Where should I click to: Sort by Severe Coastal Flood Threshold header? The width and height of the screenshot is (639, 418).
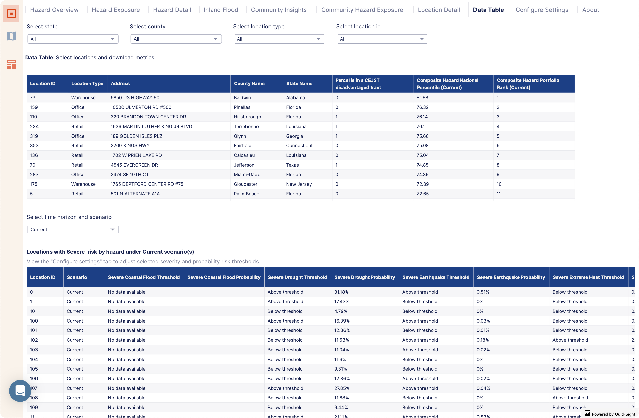point(144,277)
